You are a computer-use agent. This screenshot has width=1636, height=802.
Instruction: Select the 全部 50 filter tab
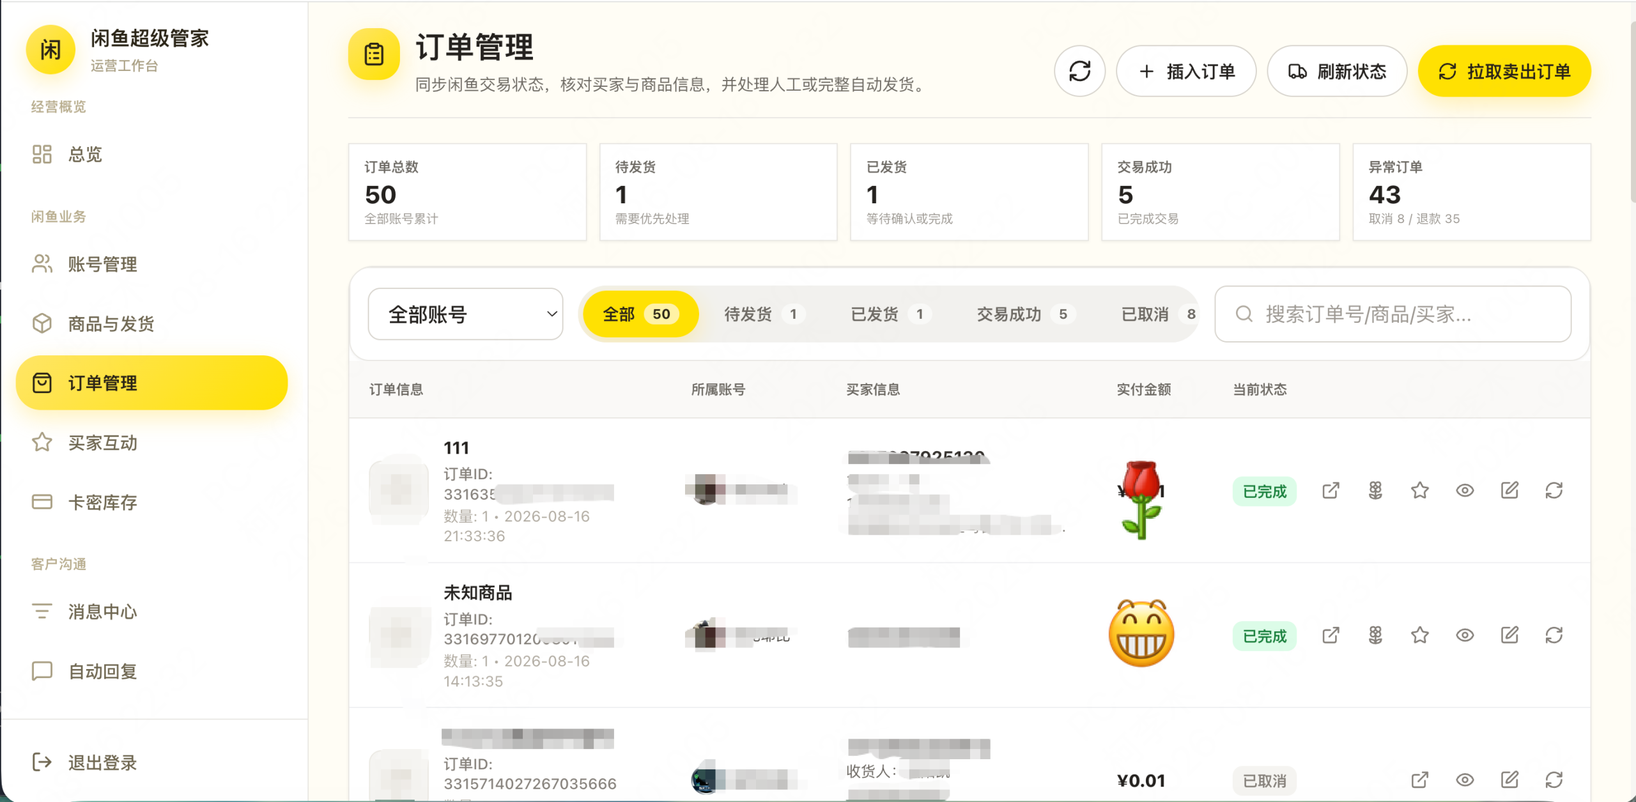tap(640, 314)
